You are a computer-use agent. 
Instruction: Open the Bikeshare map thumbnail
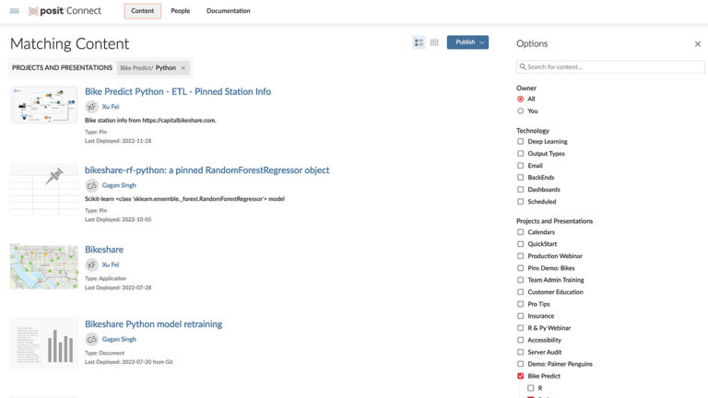(x=43, y=266)
